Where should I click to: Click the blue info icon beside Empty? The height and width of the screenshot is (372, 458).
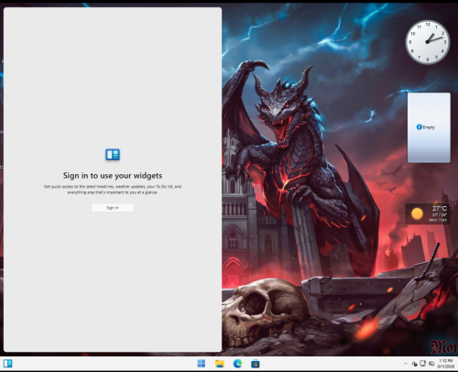(x=419, y=126)
